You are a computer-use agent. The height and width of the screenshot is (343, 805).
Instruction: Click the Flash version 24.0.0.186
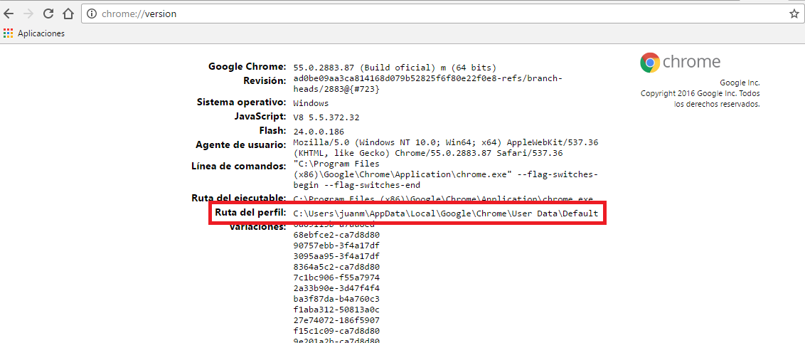point(319,132)
